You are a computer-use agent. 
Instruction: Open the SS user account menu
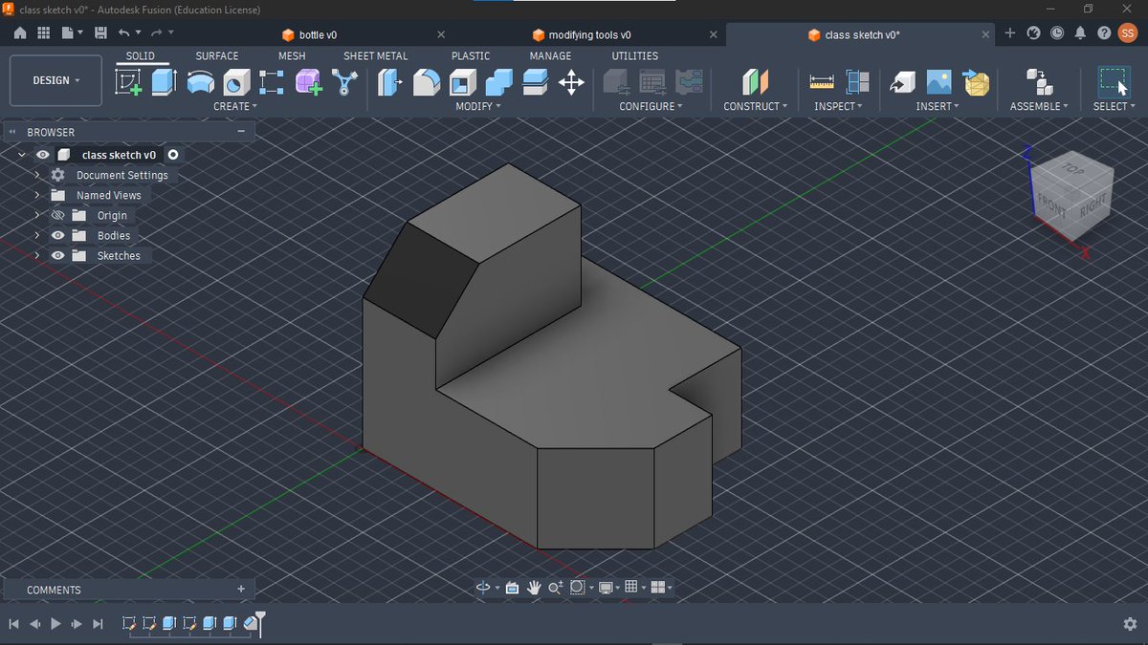pyautogui.click(x=1128, y=32)
